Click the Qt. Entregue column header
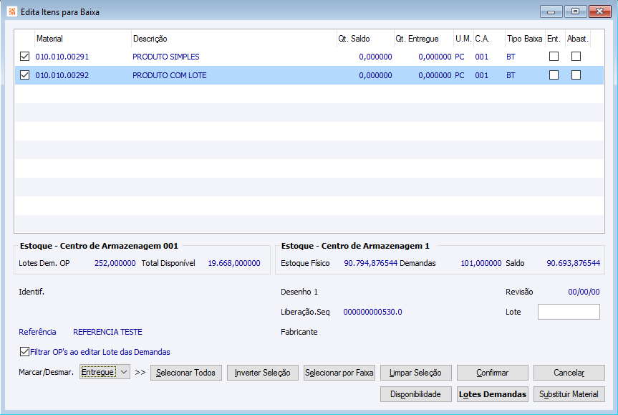The width and height of the screenshot is (618, 415). 424,39
